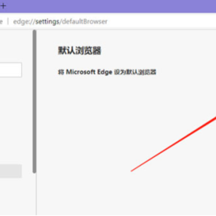
Task: Click the 默认浏览器 page heading
Action: click(x=79, y=50)
